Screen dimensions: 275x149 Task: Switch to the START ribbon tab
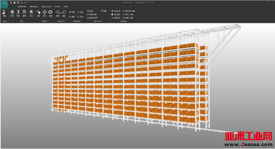(x=12, y=7)
